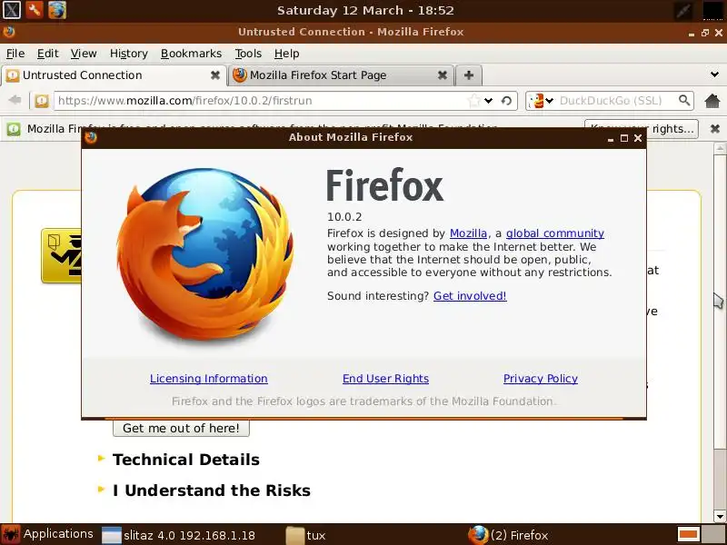Open Privacy Policy link
The width and height of the screenshot is (727, 545).
click(x=541, y=379)
